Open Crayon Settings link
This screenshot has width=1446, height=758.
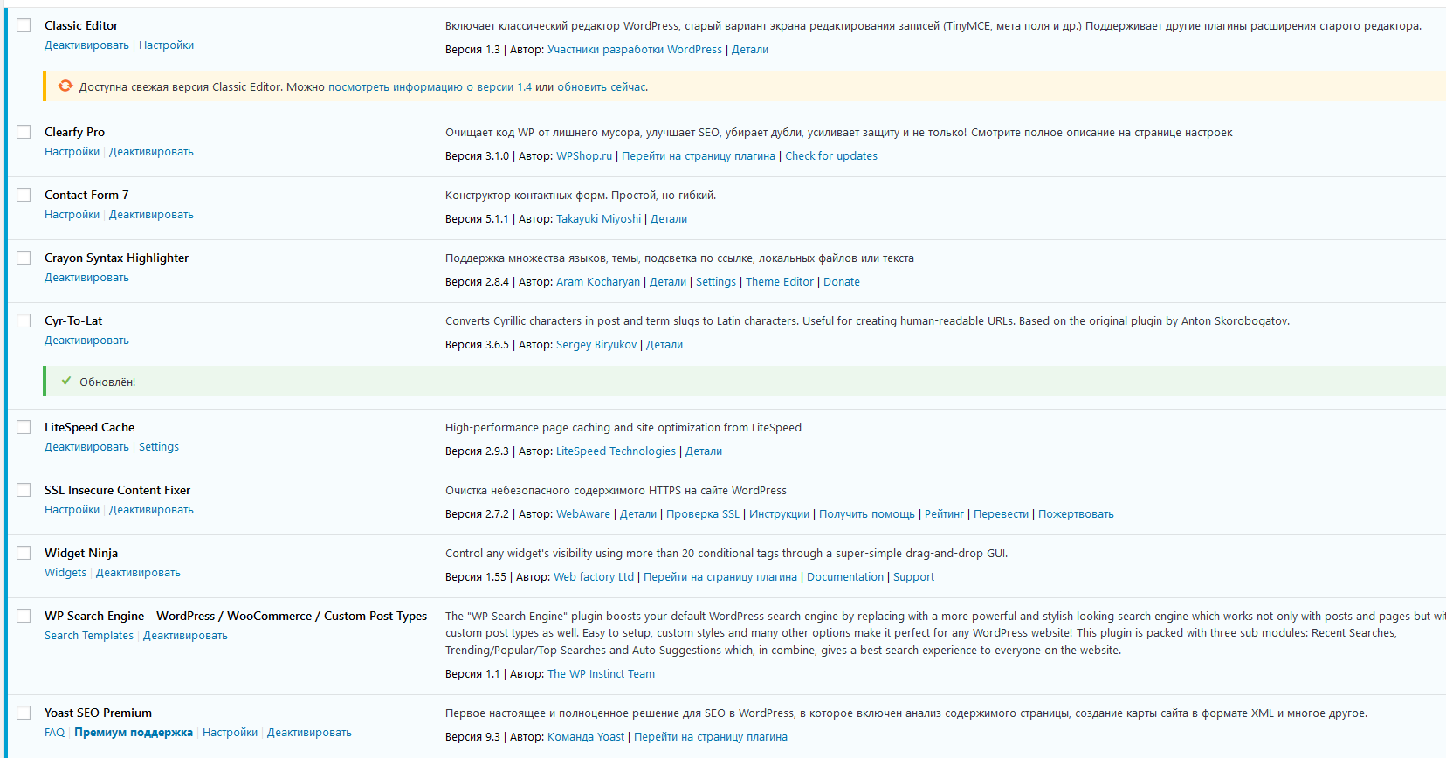716,282
